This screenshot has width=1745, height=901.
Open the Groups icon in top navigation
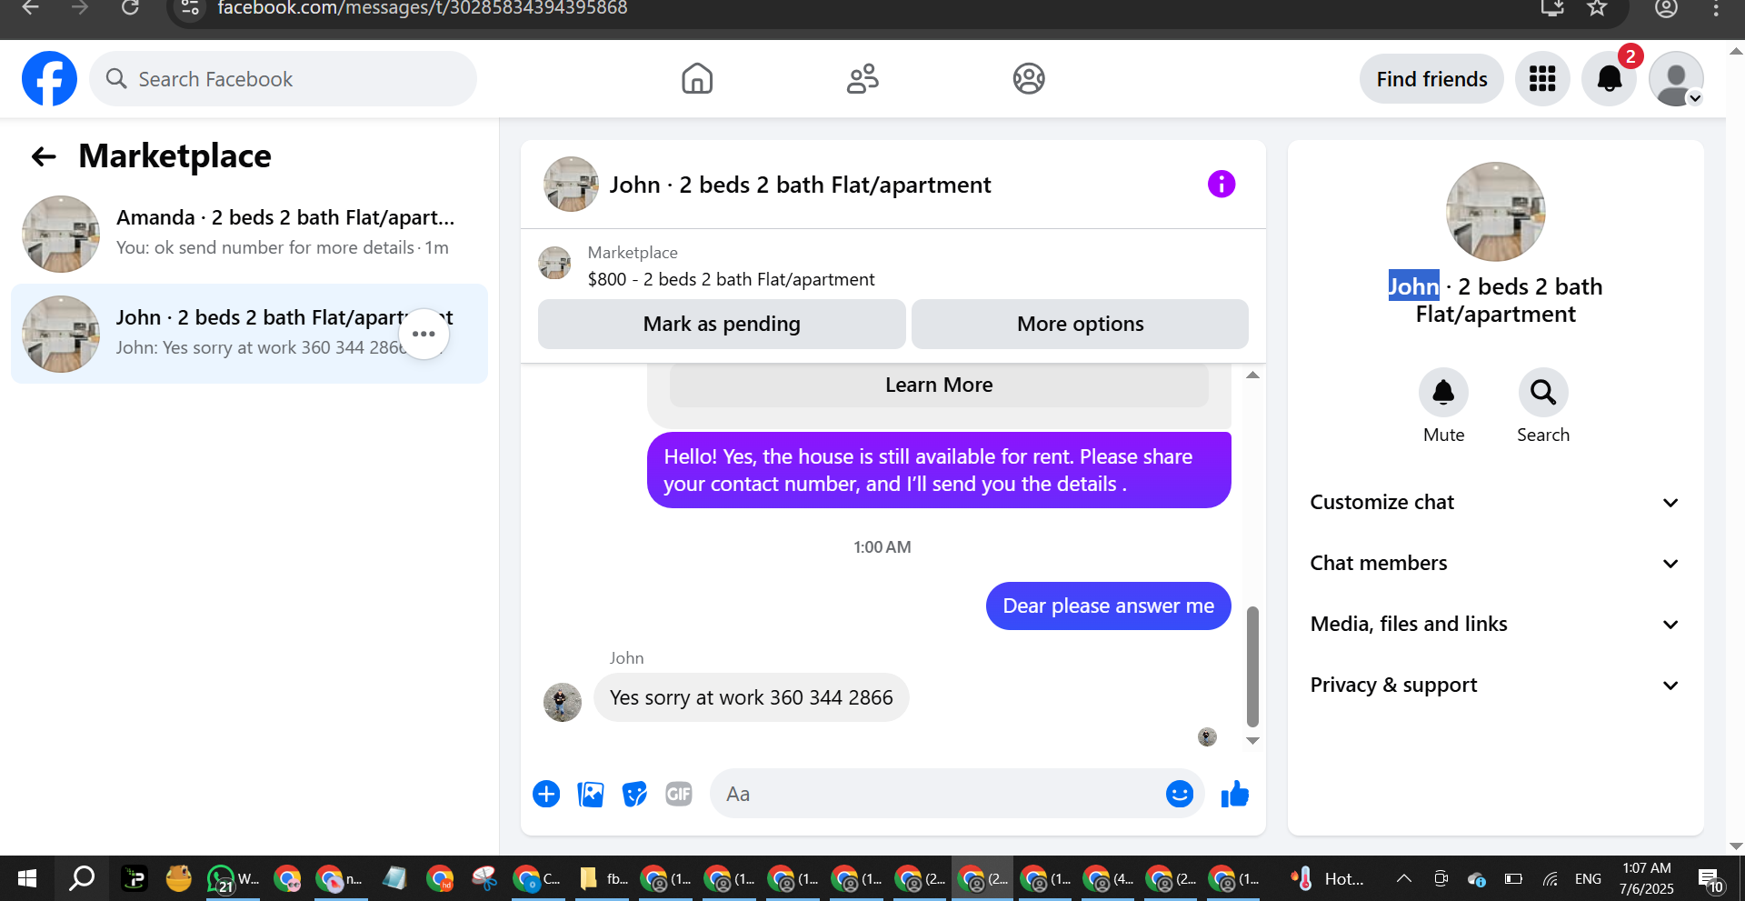point(1029,79)
